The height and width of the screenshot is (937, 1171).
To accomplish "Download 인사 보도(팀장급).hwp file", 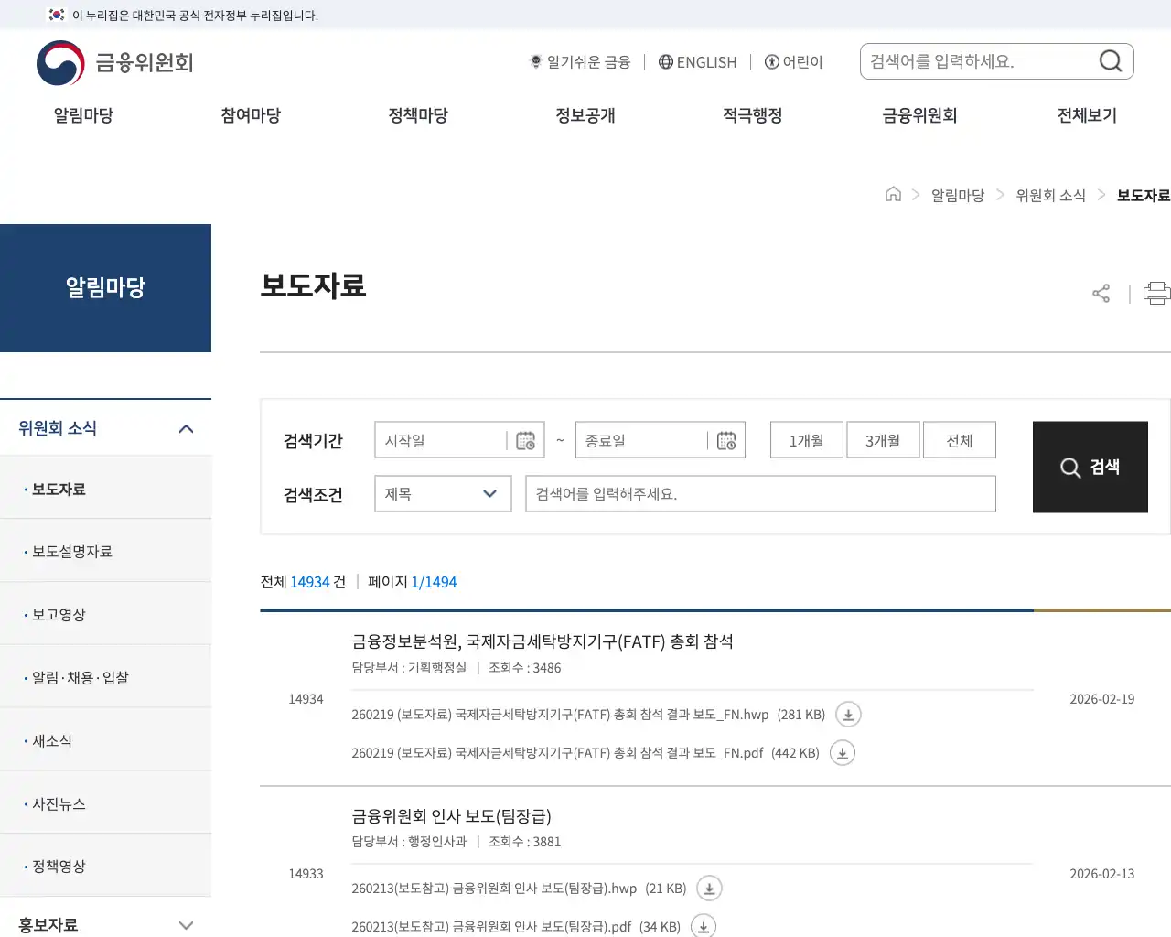I will tap(709, 889).
